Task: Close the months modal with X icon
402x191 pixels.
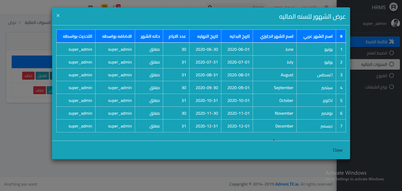Action: click(58, 15)
